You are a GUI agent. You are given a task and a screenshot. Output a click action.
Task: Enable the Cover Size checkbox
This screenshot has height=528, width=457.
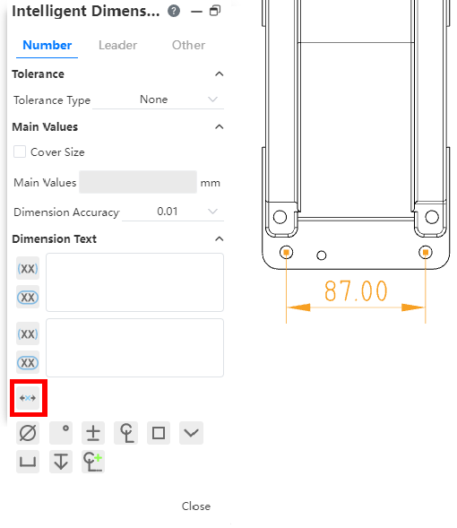pos(20,151)
